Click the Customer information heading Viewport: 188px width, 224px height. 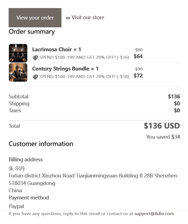point(41,144)
